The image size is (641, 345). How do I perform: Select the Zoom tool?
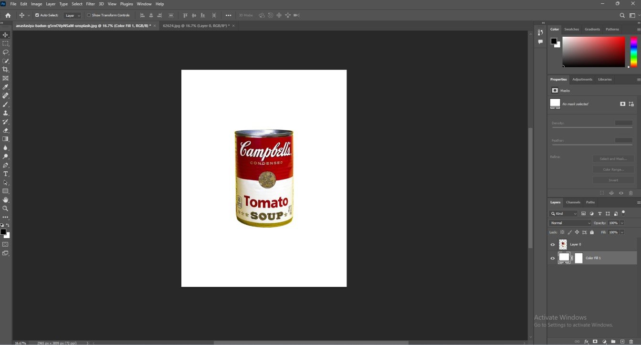coord(6,209)
